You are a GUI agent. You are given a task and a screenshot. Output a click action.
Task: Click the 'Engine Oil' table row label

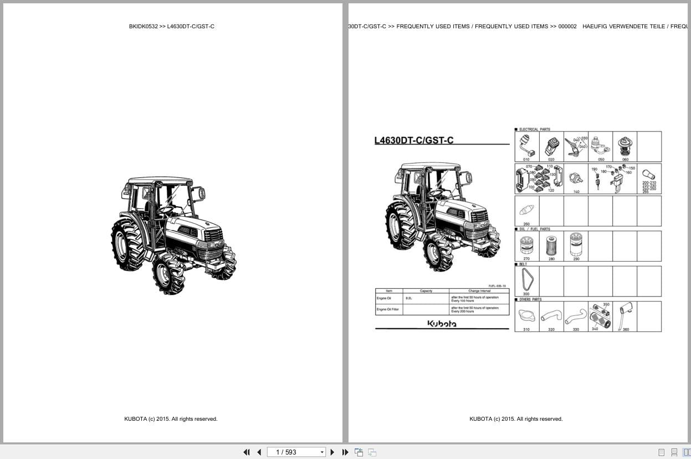tap(385, 298)
